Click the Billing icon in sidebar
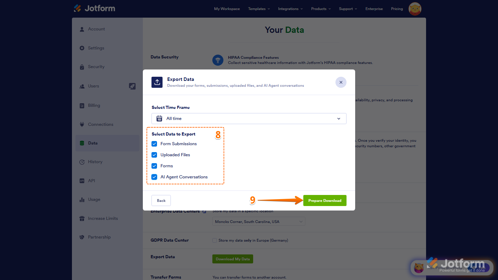Viewport: 498px width, 280px height. pyautogui.click(x=82, y=106)
